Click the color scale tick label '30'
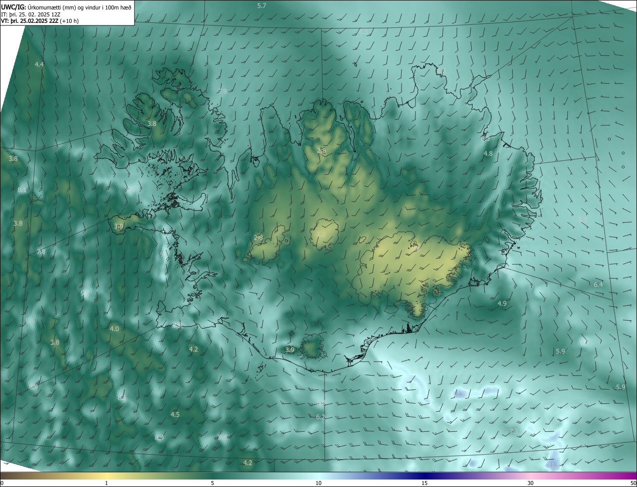This screenshot has height=487, width=637. 531,484
